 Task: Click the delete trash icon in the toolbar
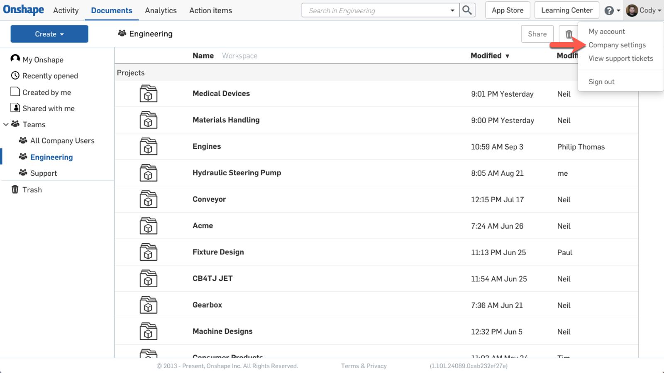point(569,34)
